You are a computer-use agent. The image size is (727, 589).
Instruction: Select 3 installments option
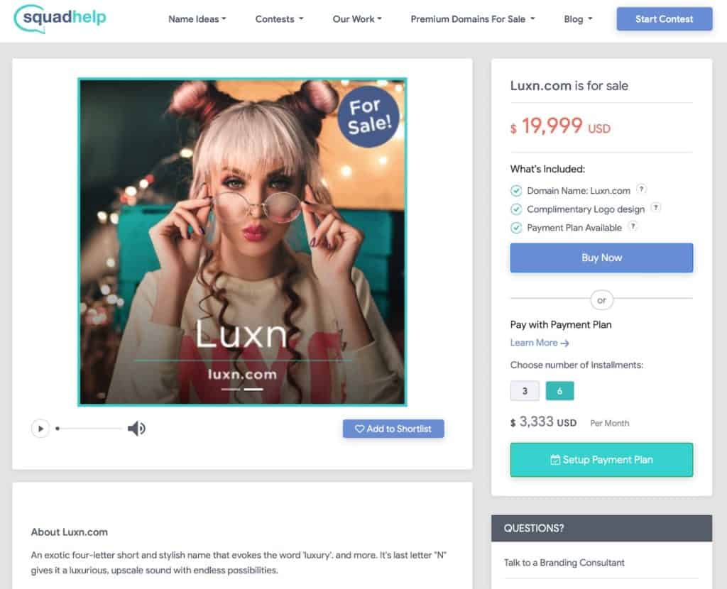point(525,391)
